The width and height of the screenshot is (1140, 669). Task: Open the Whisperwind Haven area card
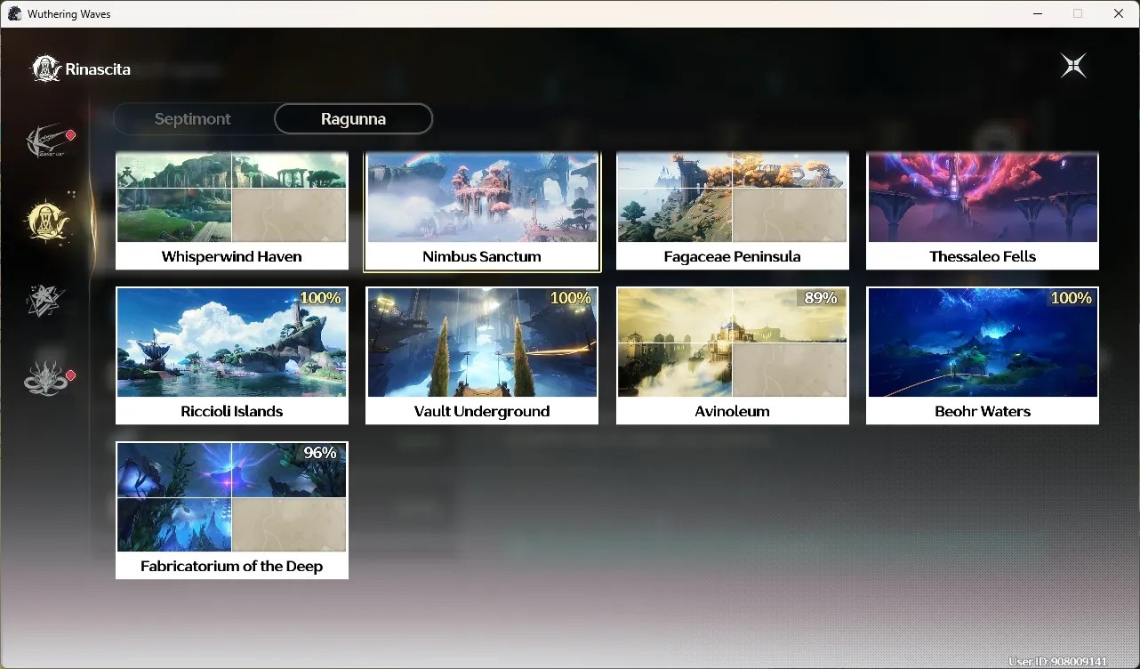[x=232, y=211]
